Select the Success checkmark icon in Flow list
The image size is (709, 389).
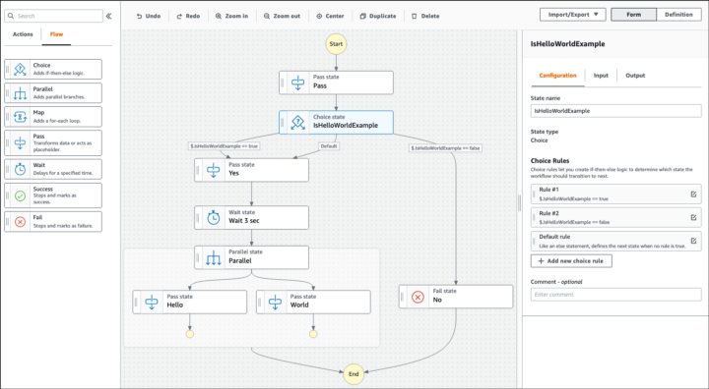tap(20, 195)
